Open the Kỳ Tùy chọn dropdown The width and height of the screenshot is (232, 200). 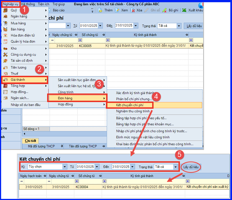(65, 167)
